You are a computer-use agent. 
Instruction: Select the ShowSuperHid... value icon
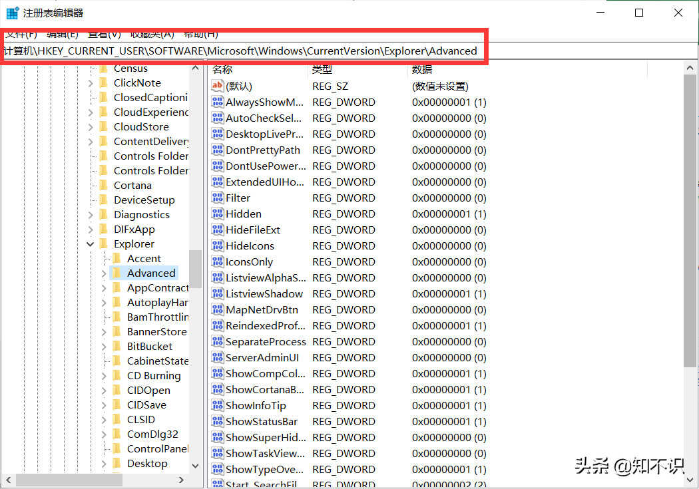point(218,437)
